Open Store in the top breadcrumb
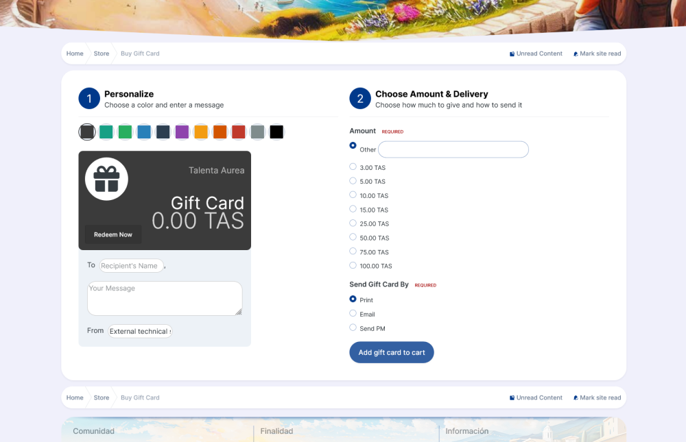 [x=102, y=53]
